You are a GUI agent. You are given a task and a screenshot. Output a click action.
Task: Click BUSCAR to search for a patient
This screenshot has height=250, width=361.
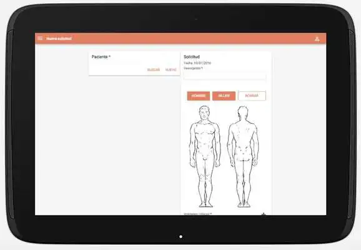(x=154, y=70)
